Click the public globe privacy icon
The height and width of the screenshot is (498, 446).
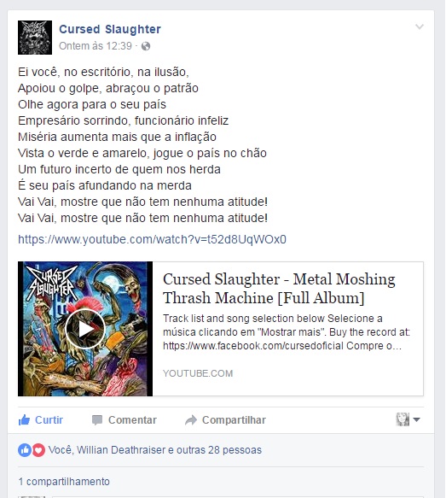tap(146, 46)
